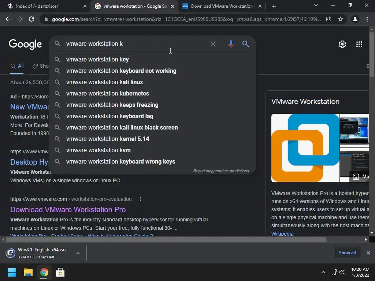Screen dimensions: 375x281
Task: Open the taskbar clock and date
Action: tap(360, 272)
